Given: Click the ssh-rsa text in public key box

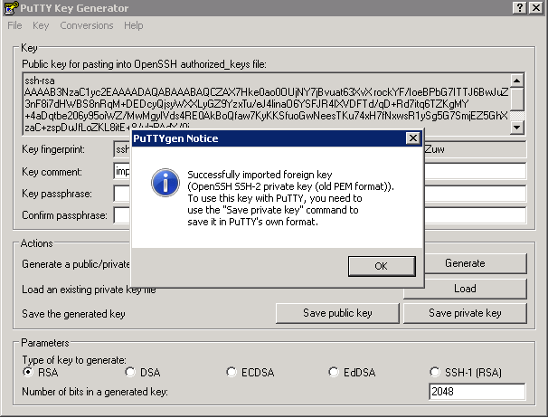Looking at the screenshot, I should [40, 81].
